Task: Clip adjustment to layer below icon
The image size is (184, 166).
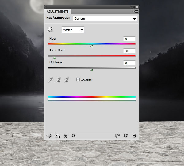Action: pos(66,136)
